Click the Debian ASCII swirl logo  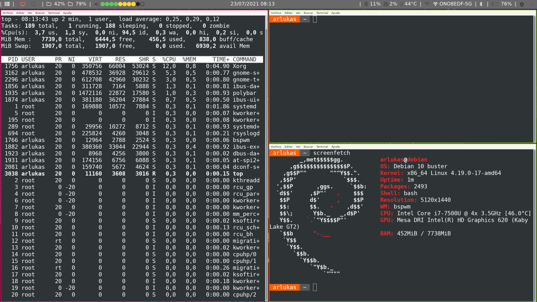click(320, 217)
